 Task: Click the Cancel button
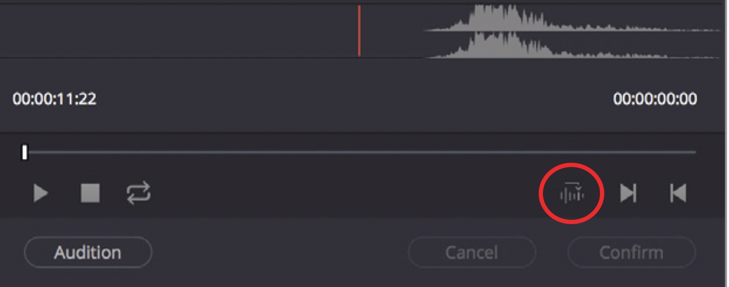[472, 253]
